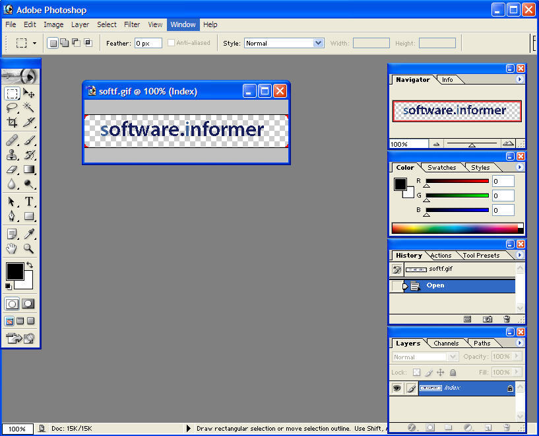Switch to the Swatches tab
This screenshot has height=436, width=539.
pyautogui.click(x=442, y=168)
